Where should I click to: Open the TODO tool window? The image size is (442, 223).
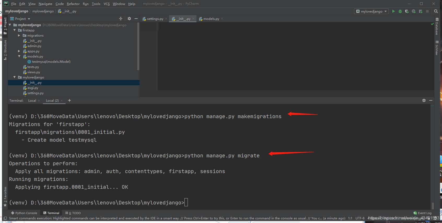pos(73,213)
